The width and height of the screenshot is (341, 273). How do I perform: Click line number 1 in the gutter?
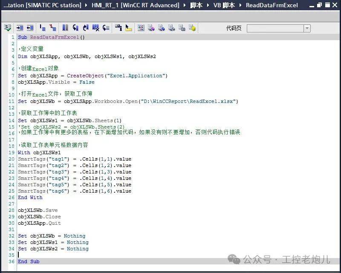click(13, 37)
